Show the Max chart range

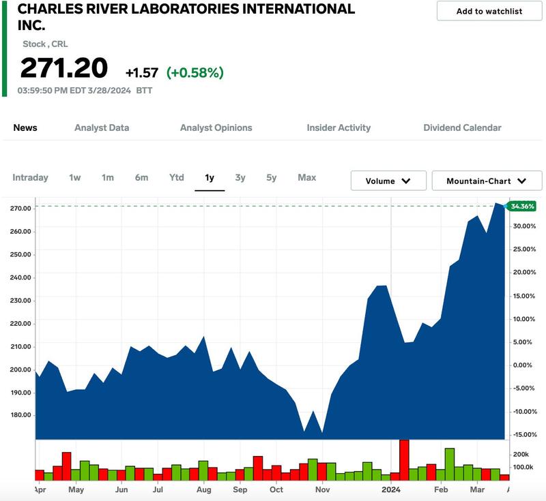point(306,178)
